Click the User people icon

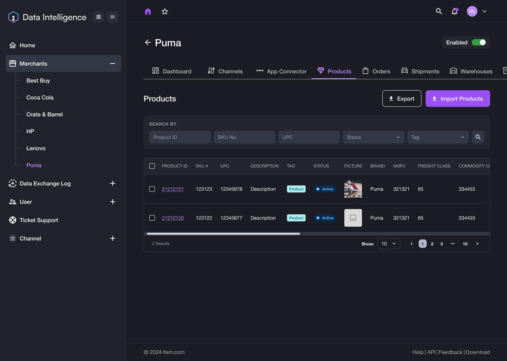(x=13, y=202)
